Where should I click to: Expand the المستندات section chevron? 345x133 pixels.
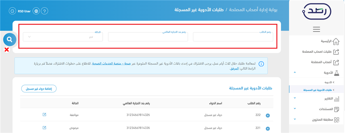pos(295,108)
